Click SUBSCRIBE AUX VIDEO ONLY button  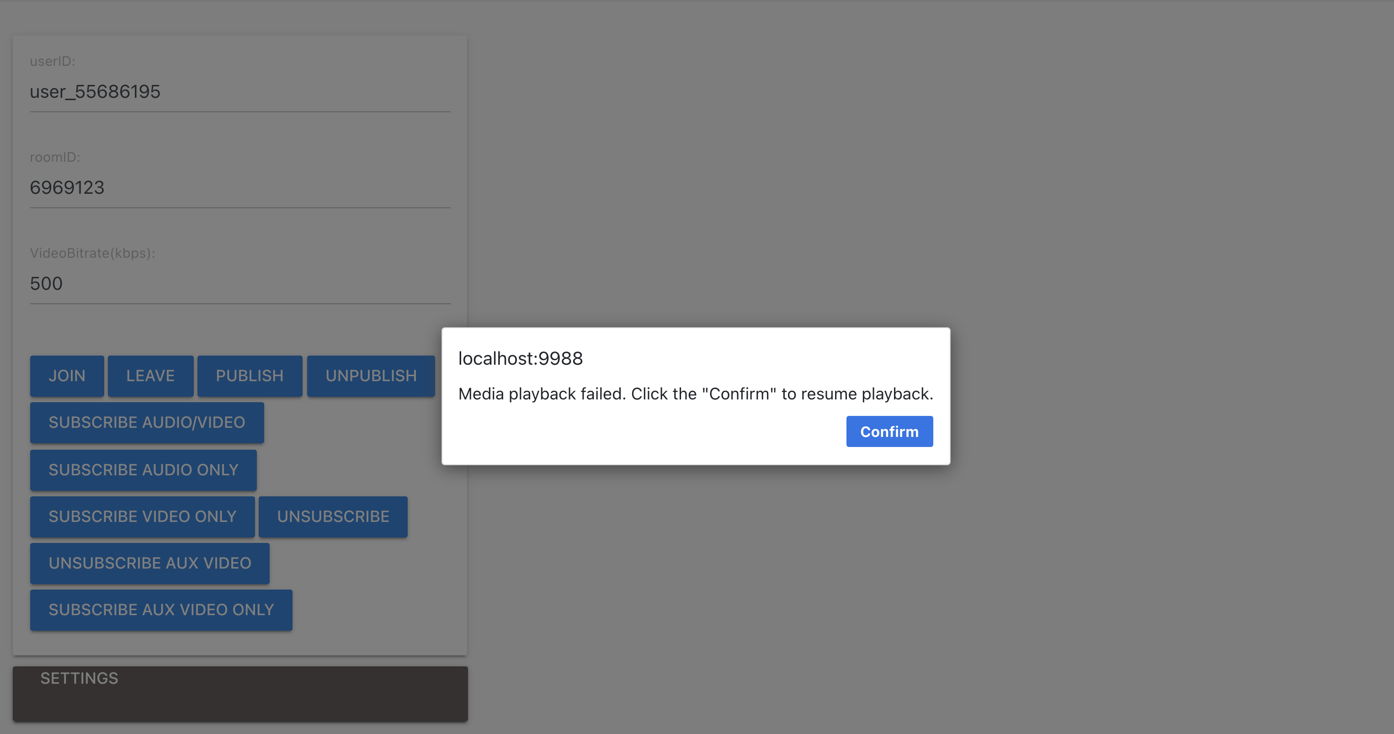[161, 610]
